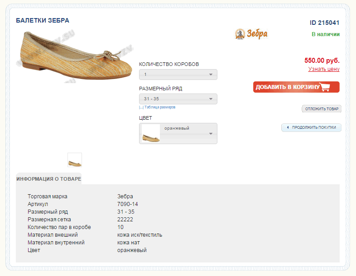Open the Количество коробов dropdown

pyautogui.click(x=178, y=75)
